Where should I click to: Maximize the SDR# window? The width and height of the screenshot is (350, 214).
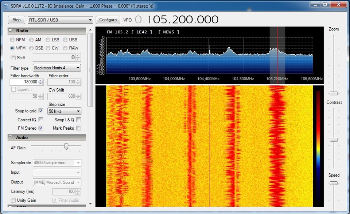point(325,4)
